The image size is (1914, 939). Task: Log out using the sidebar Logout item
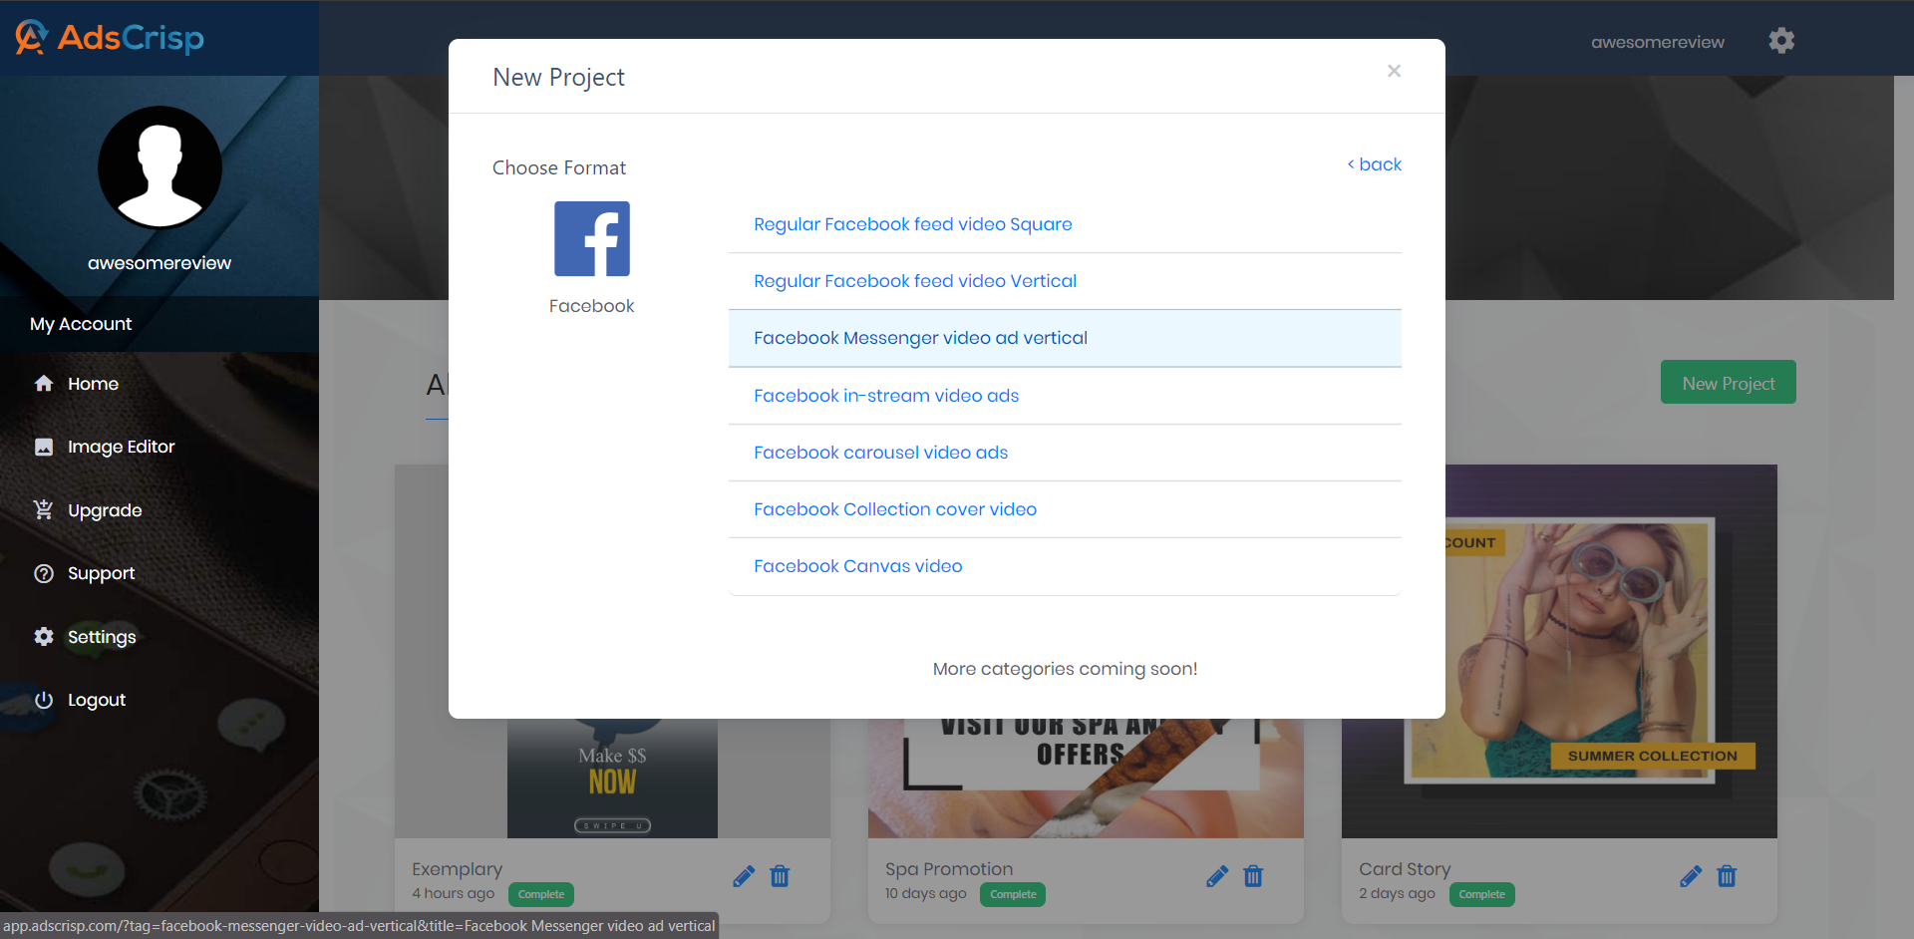(x=97, y=700)
